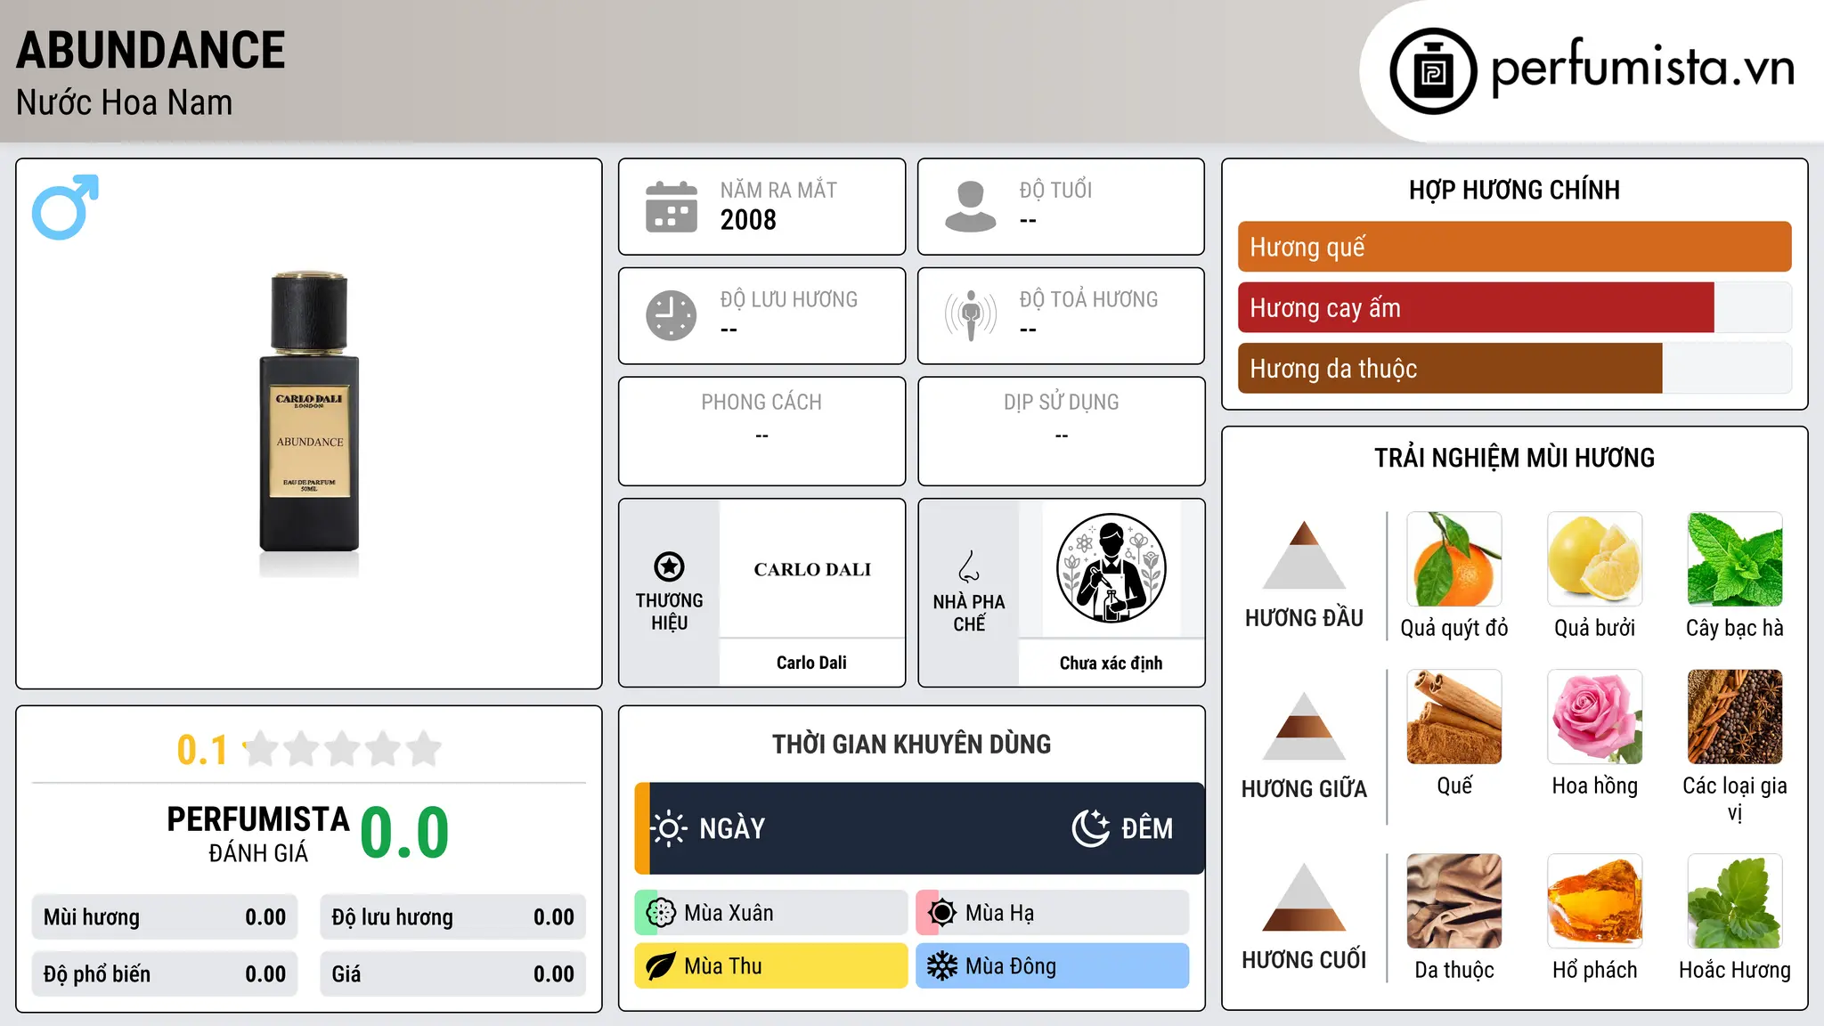1824x1026 pixels.
Task: Click the release year 2008
Action: tap(748, 220)
